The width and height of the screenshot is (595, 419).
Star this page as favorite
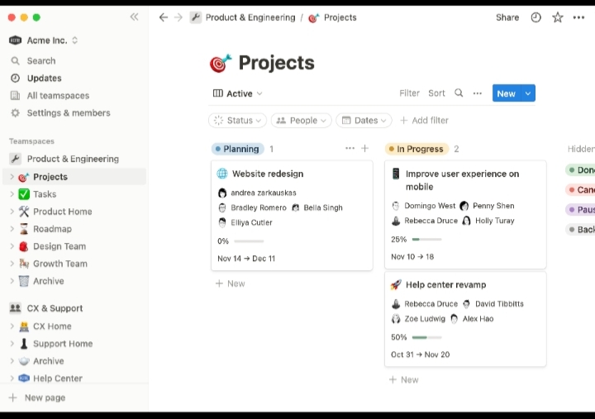557,17
